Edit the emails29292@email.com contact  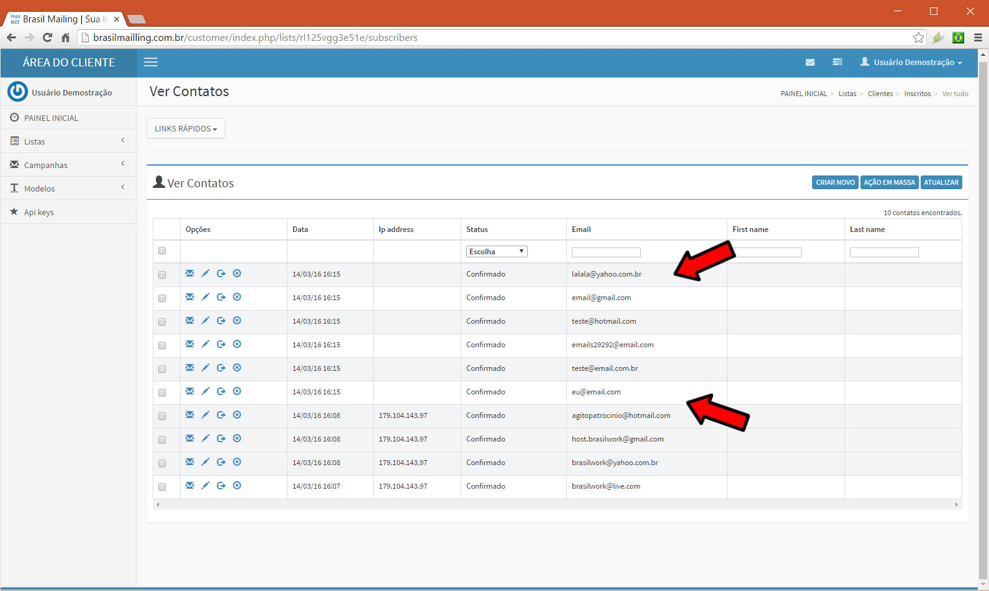point(205,344)
